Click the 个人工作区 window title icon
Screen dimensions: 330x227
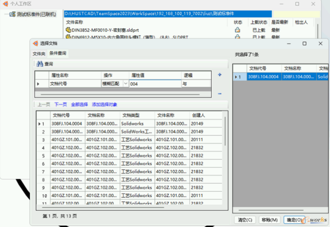5,4
